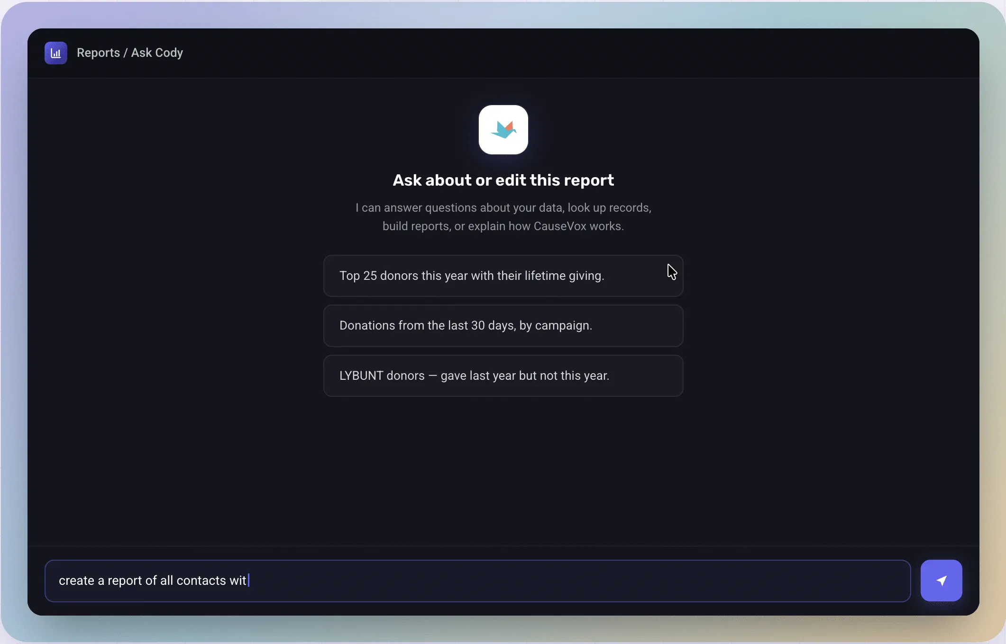Click the 'I can answer questions about your data' description
The image size is (1006, 644).
[x=503, y=217]
